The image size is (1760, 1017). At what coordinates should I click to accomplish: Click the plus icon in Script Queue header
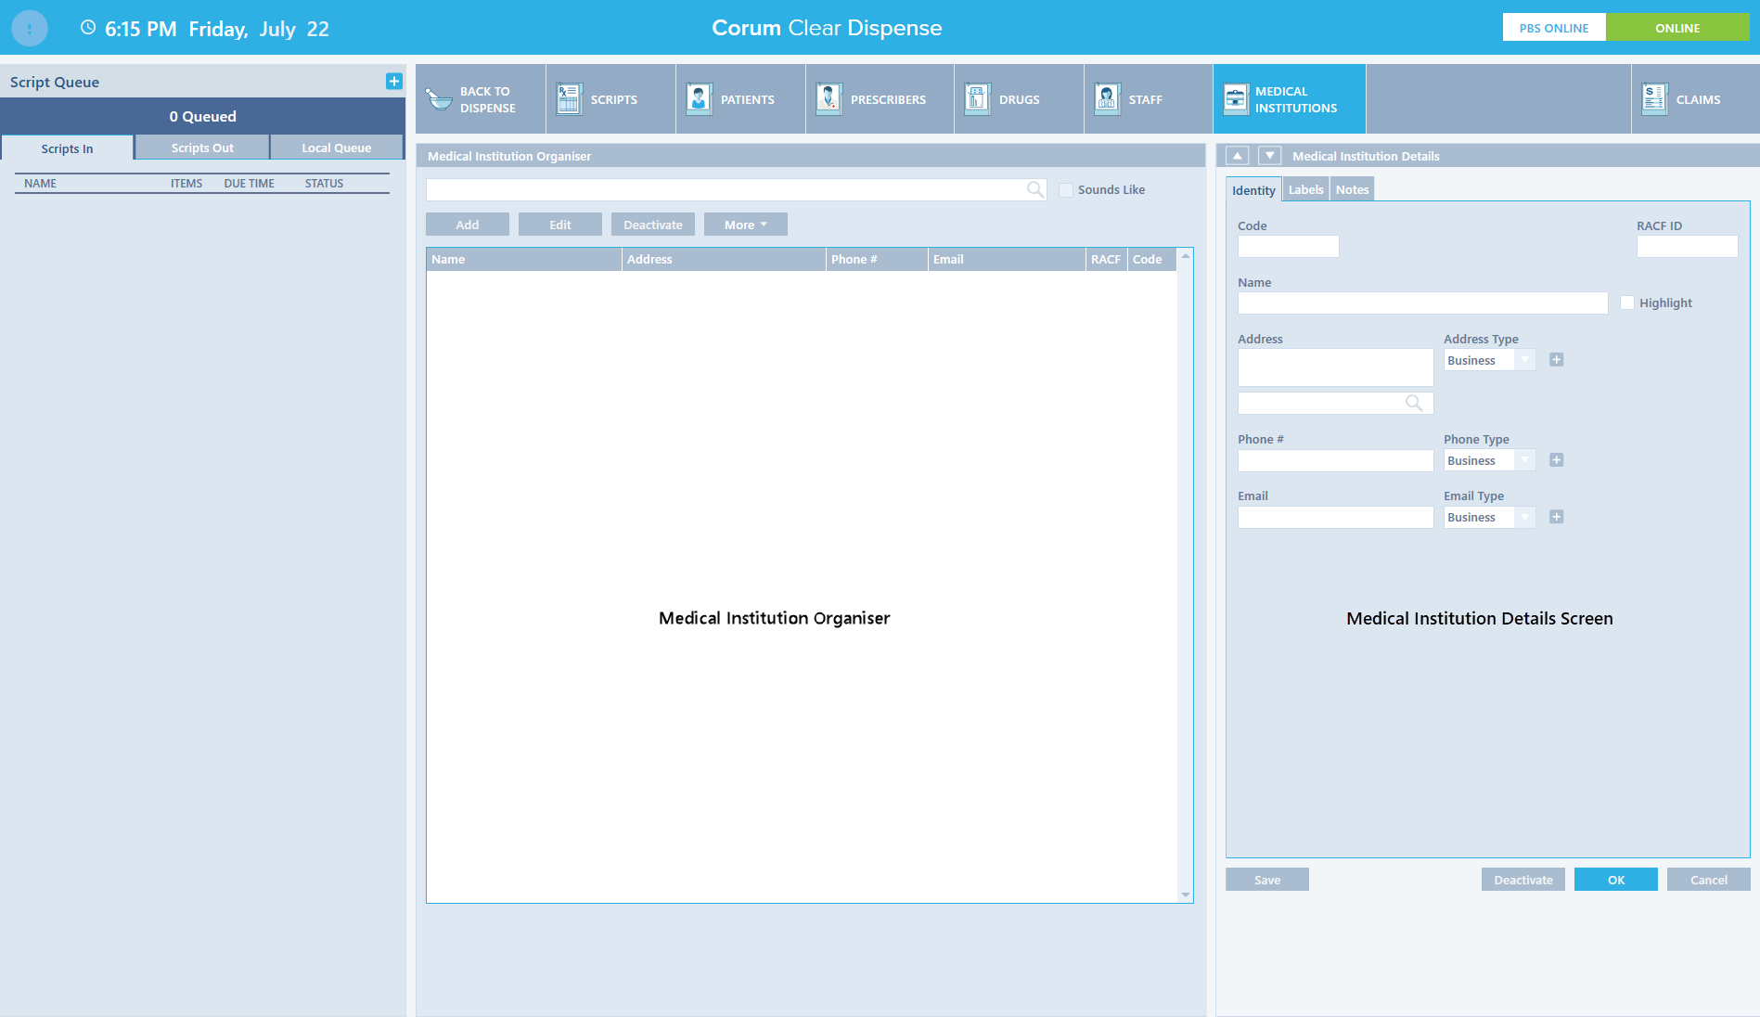click(x=394, y=82)
